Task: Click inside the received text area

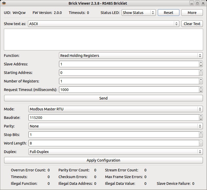Action: click(103, 40)
